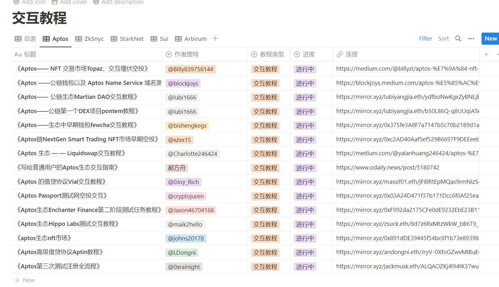Click the select icon in 进度 header

click(x=297, y=54)
